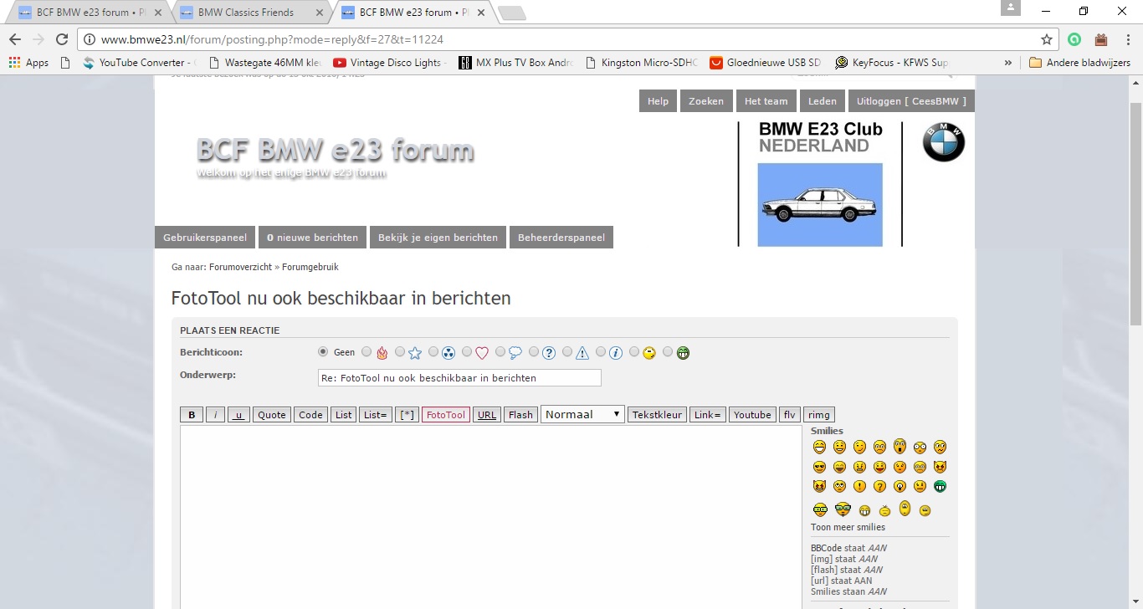This screenshot has height=609, width=1143.
Task: Open the Chrome three-dot menu
Action: point(1127,39)
